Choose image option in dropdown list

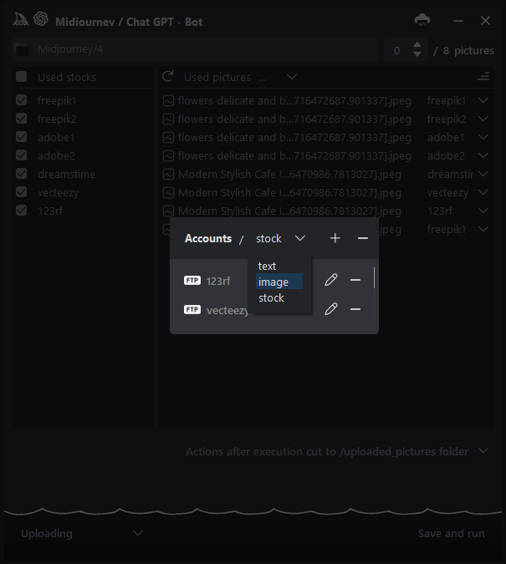pos(279,282)
